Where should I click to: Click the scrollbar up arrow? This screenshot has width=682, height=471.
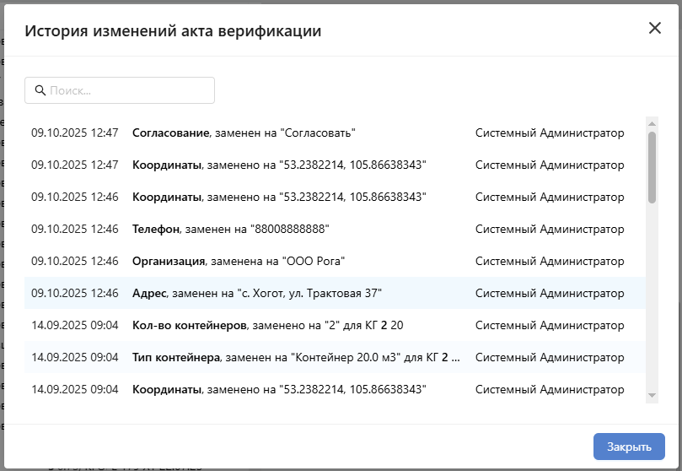652,123
